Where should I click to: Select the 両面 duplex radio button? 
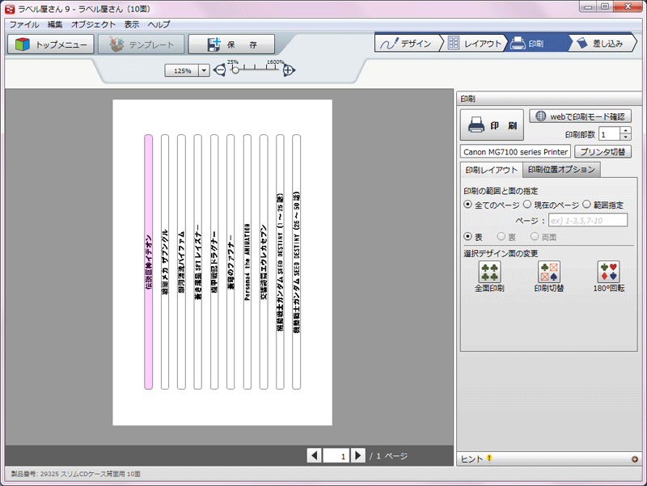(535, 236)
